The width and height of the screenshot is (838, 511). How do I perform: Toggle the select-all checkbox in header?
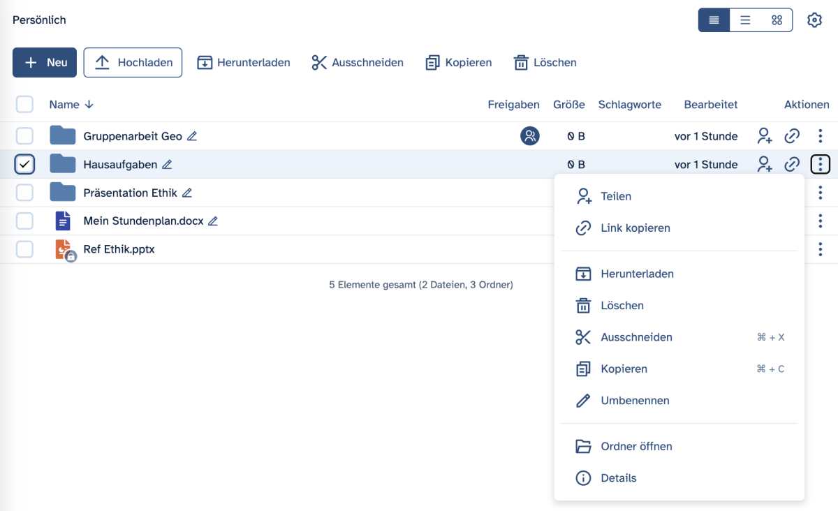point(24,105)
